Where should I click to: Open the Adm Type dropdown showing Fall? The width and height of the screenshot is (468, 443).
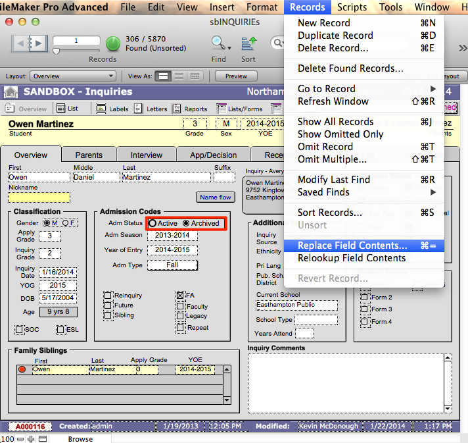[172, 265]
